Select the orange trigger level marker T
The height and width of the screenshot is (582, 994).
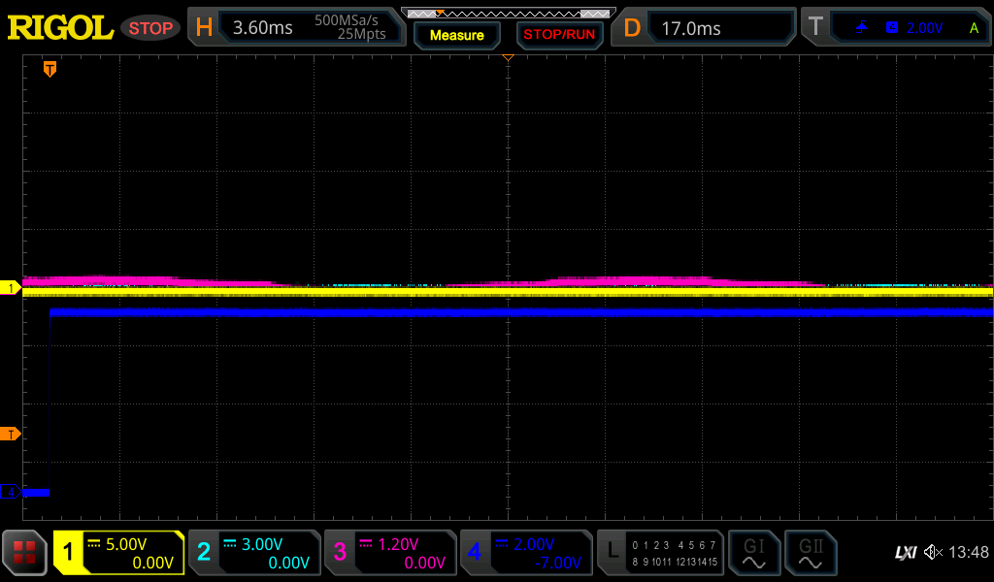[11, 434]
